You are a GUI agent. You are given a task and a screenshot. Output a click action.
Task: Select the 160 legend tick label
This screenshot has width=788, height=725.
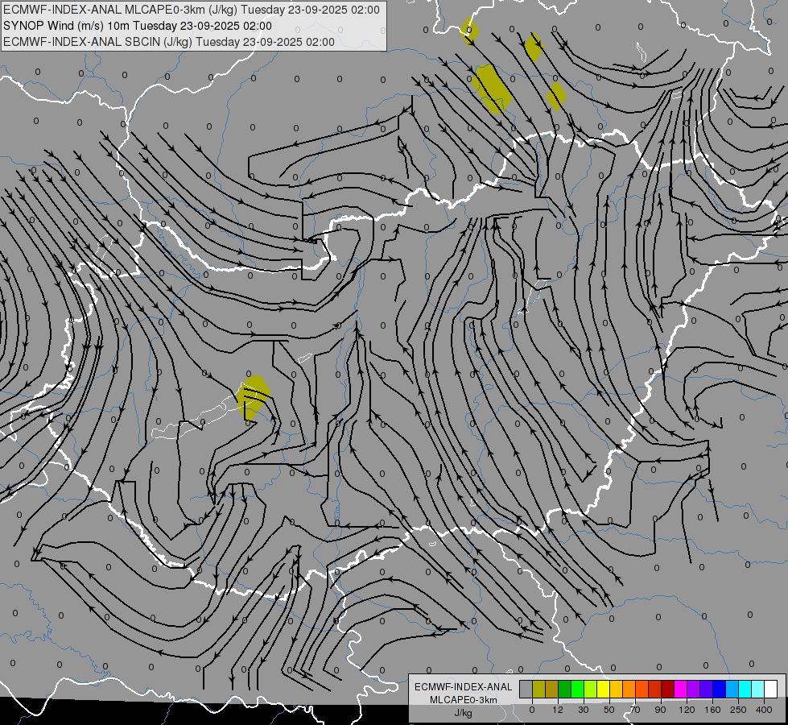[712, 710]
